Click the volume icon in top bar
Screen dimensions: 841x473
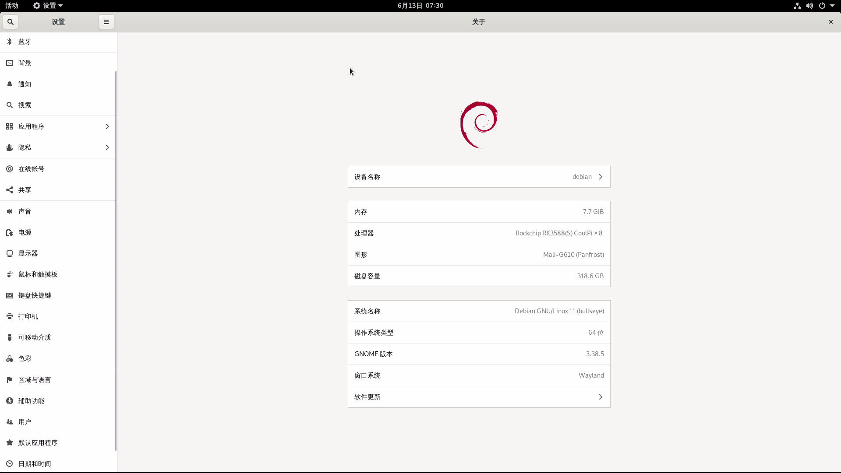coord(809,6)
